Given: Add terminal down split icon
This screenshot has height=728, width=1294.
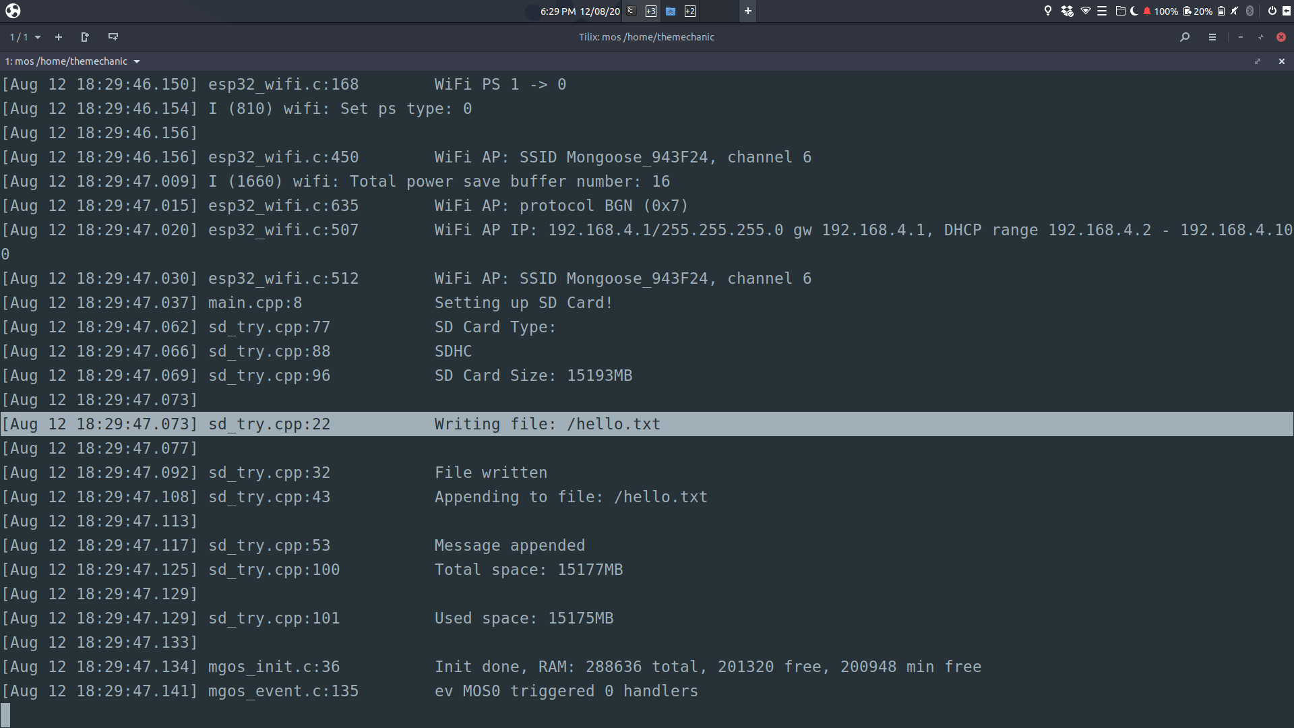Looking at the screenshot, I should click(x=113, y=37).
